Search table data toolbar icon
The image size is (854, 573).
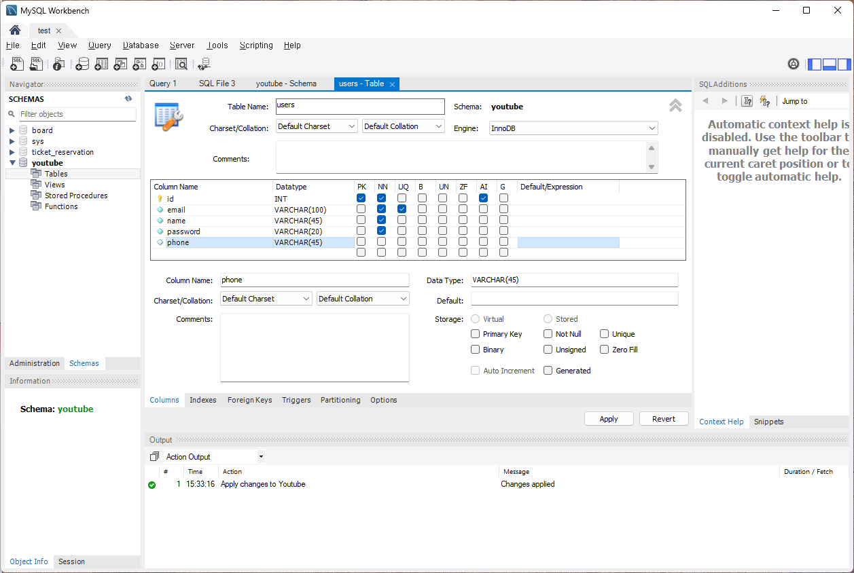[x=181, y=64]
